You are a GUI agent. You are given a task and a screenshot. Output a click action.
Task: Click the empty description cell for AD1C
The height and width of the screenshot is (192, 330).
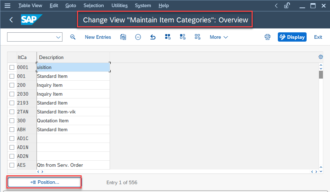click(x=73, y=138)
